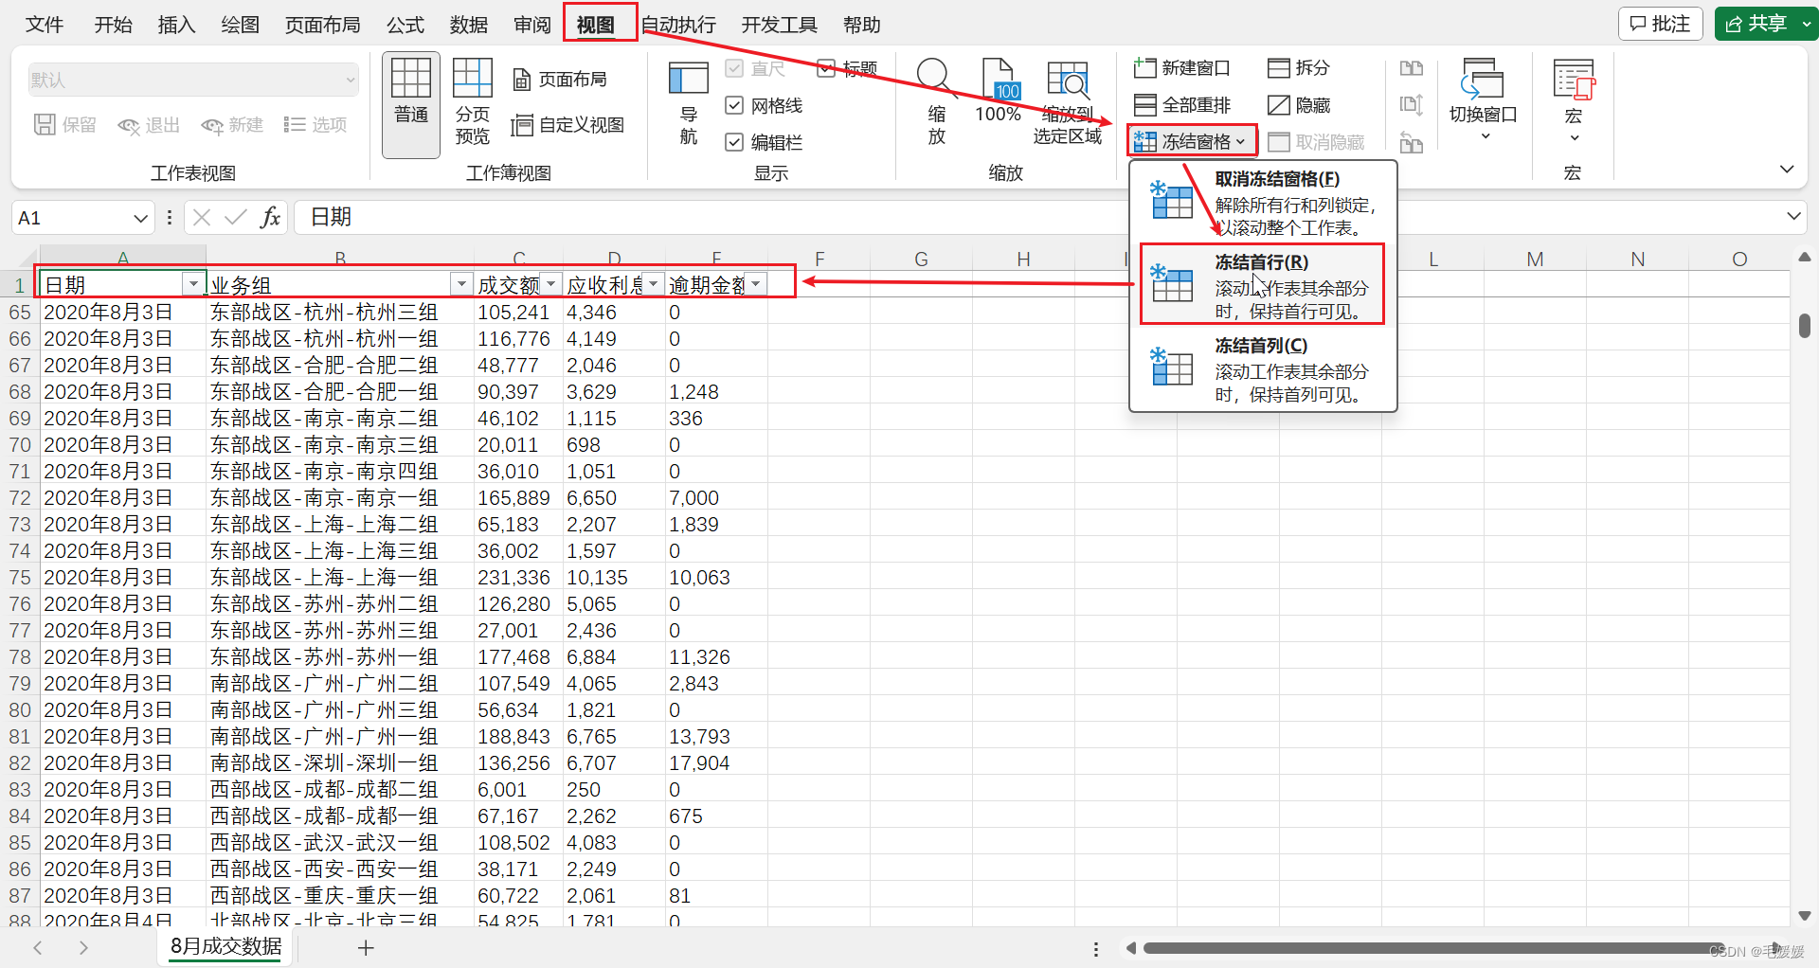
Task: Open the 应收利息 column filter dropdown
Action: [x=653, y=284]
